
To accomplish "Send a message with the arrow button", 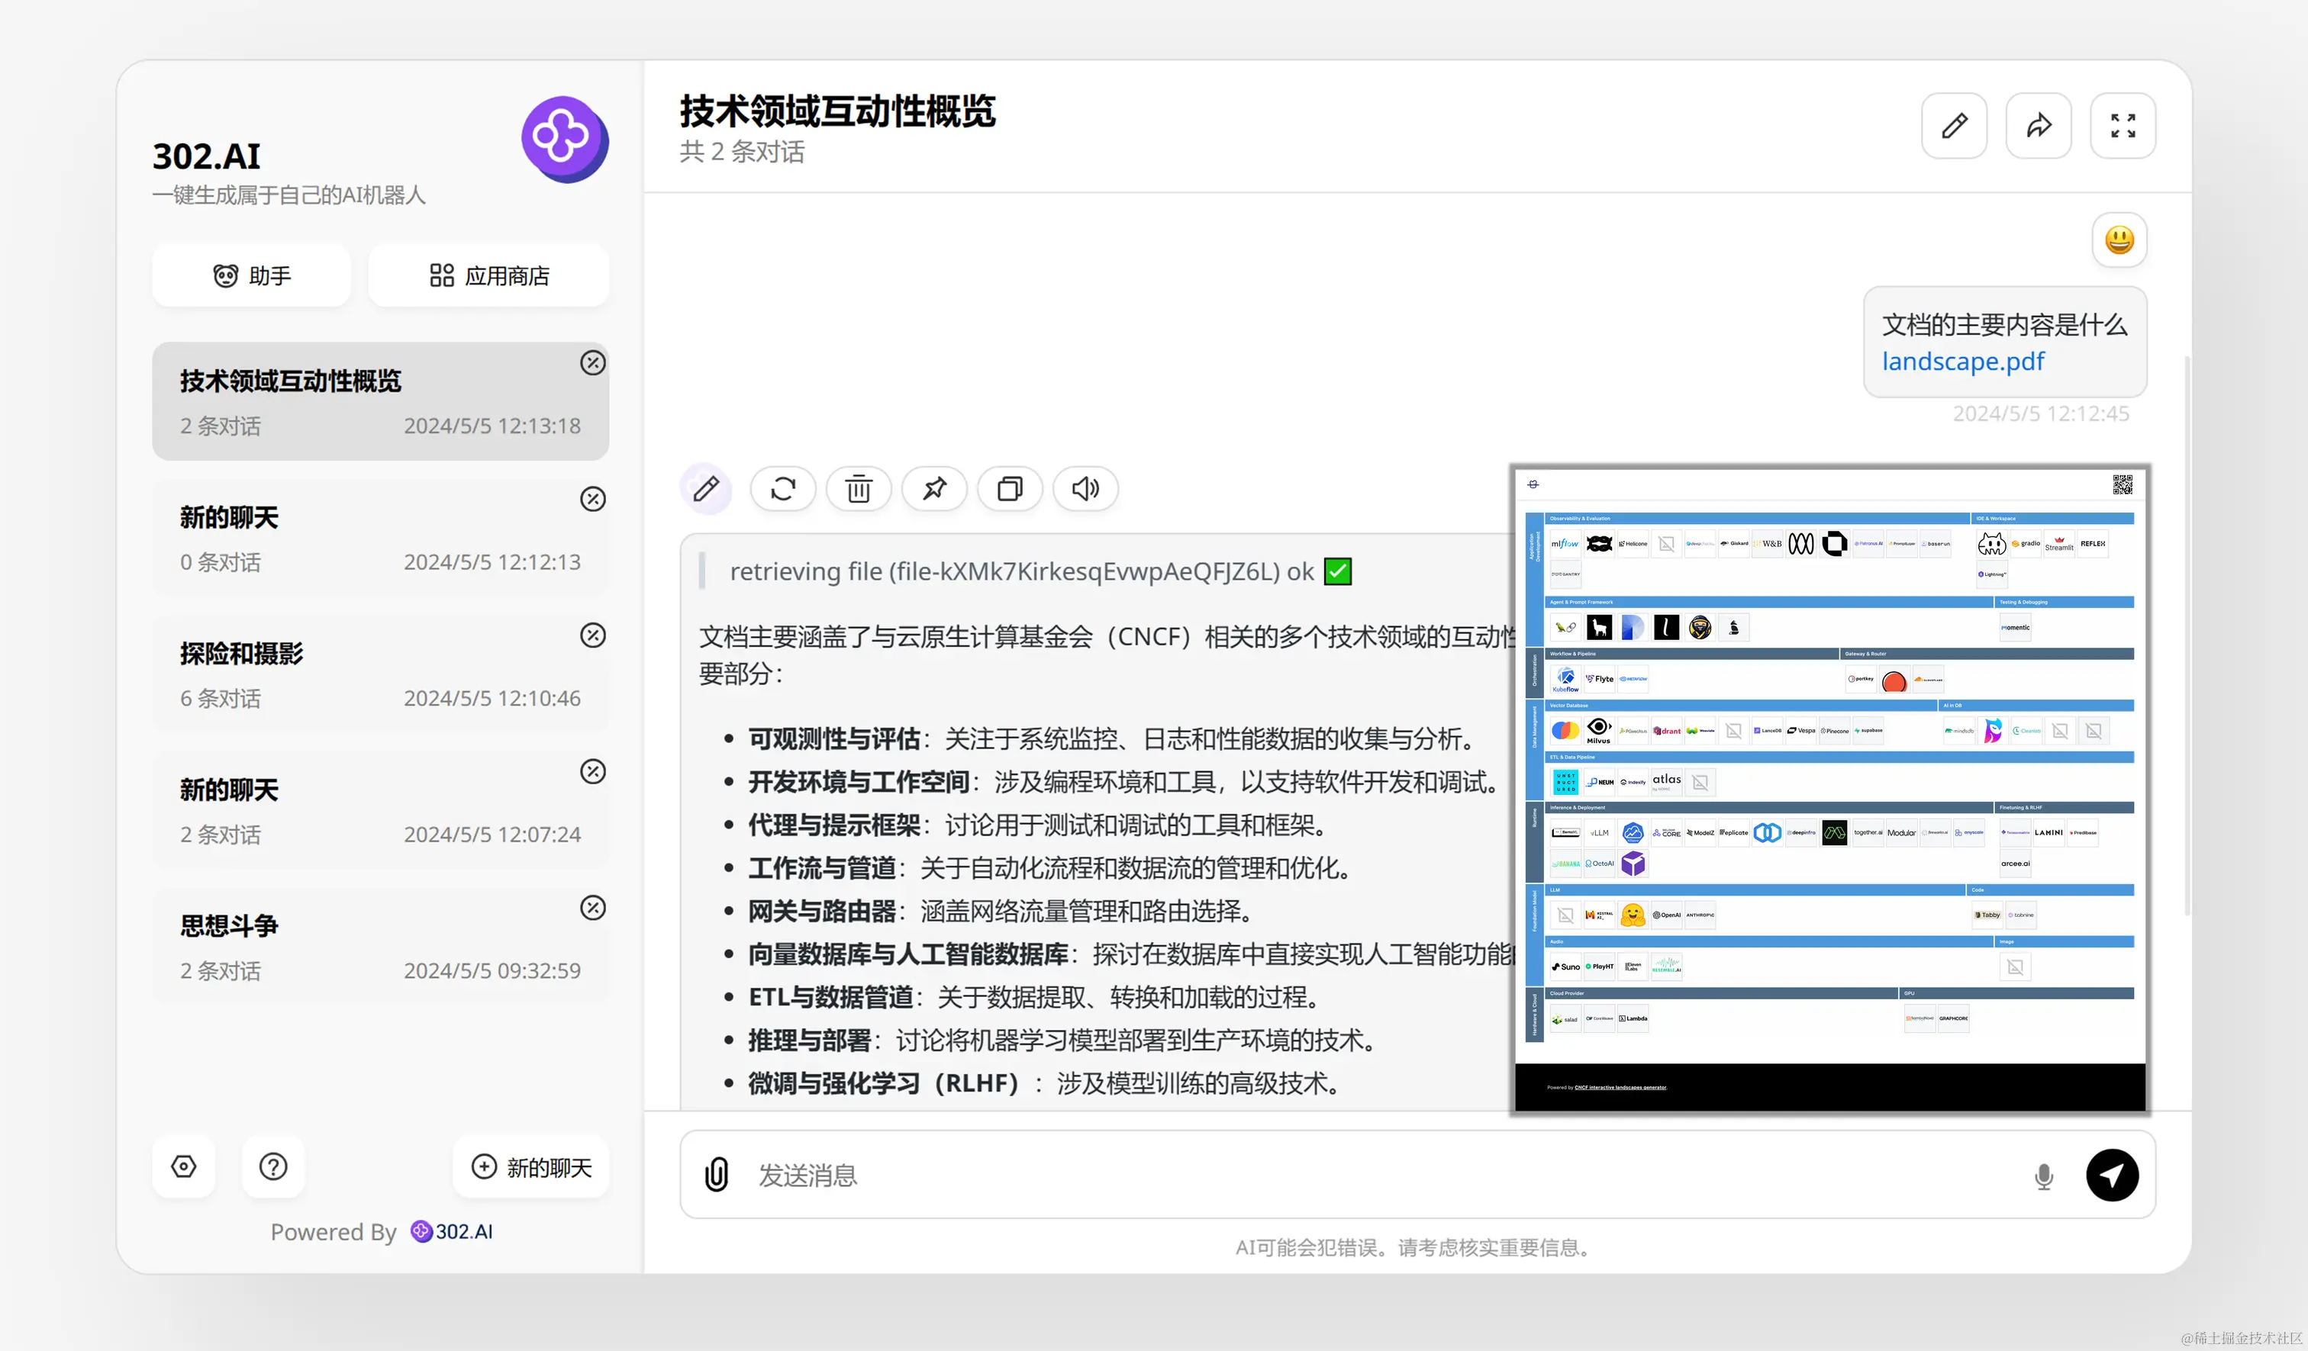I will click(x=2113, y=1174).
